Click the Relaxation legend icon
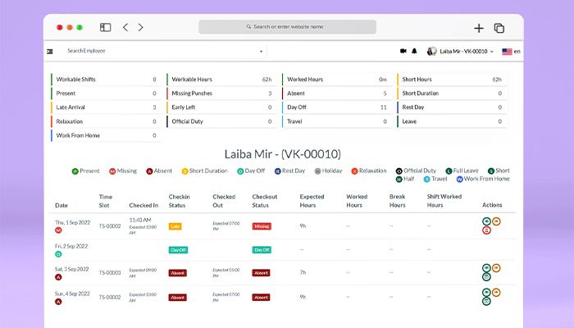Viewport: 574px width, 328px height. 354,171
